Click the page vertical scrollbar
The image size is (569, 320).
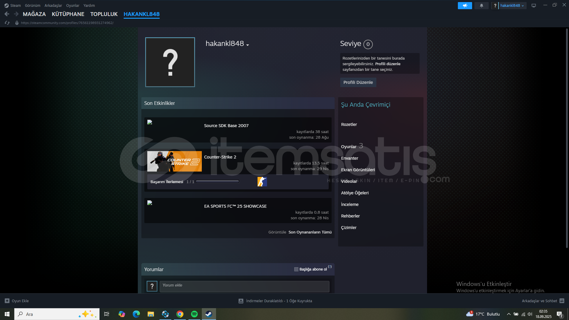click(567, 138)
